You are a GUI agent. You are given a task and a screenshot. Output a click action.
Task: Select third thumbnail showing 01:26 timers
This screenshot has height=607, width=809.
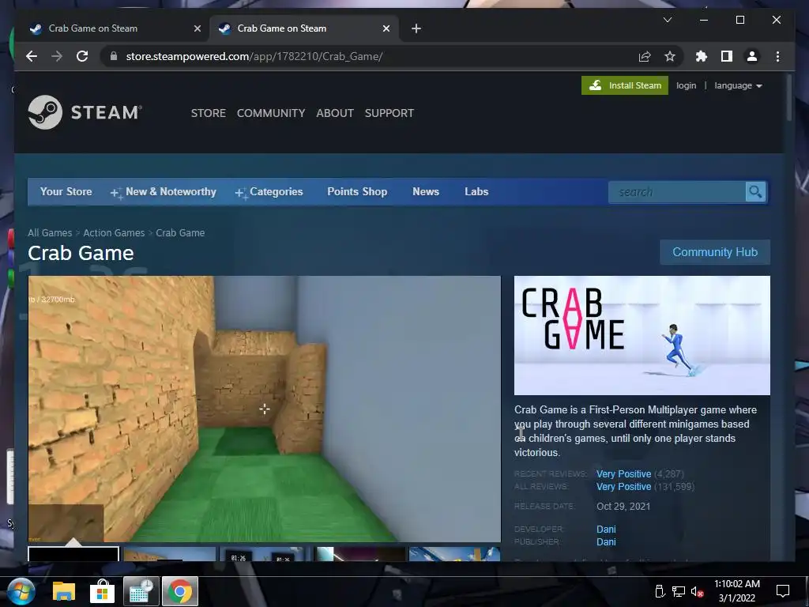pyautogui.click(x=265, y=554)
